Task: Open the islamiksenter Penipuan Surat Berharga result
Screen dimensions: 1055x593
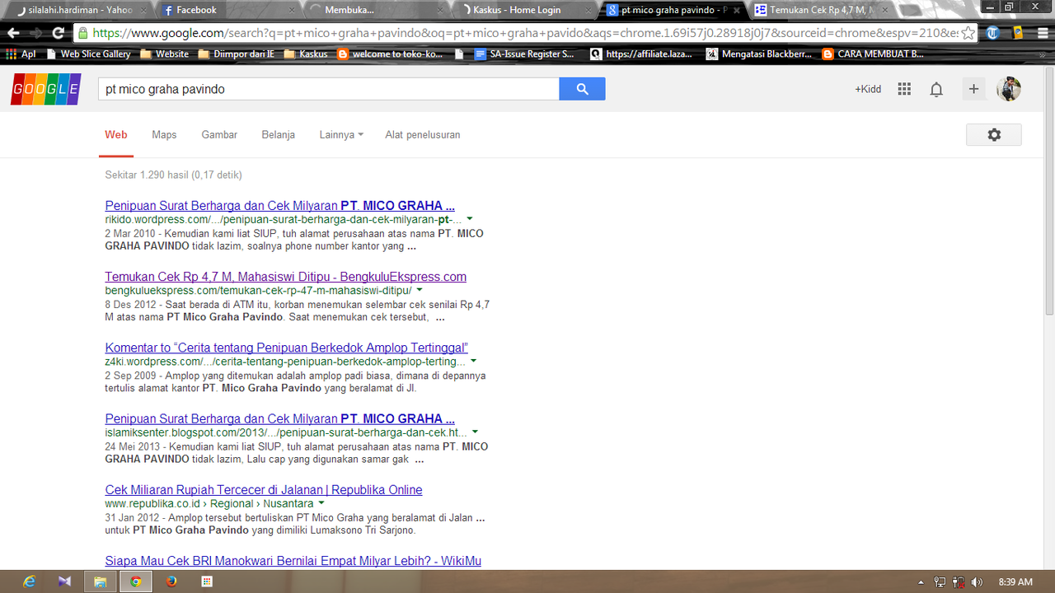Action: 279,418
